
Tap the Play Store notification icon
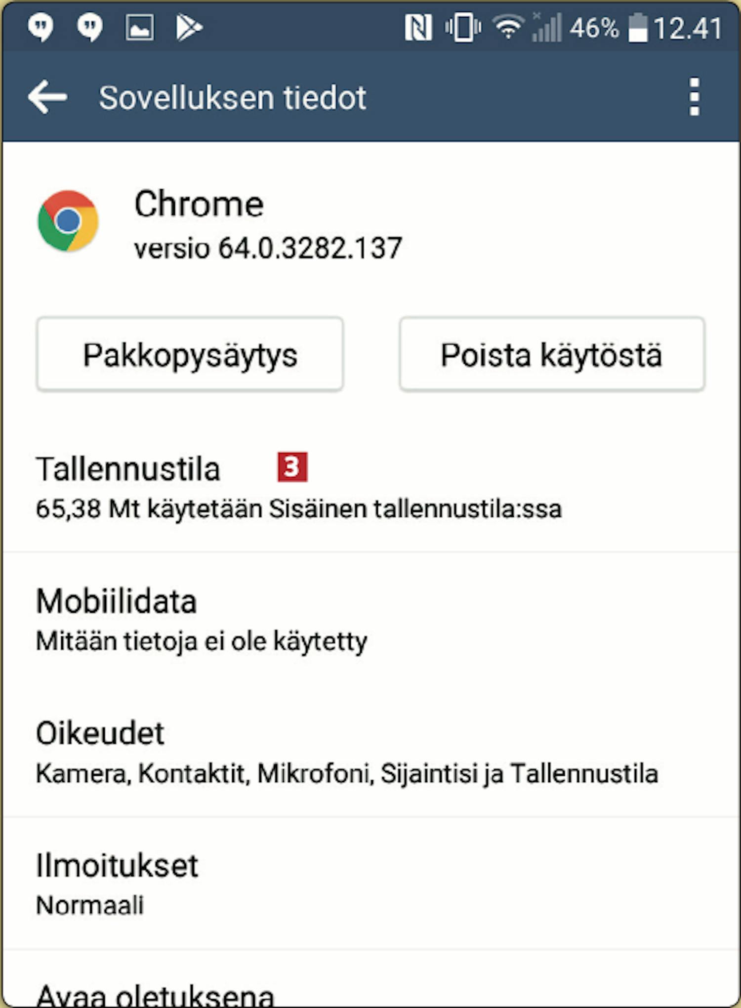pos(189,27)
